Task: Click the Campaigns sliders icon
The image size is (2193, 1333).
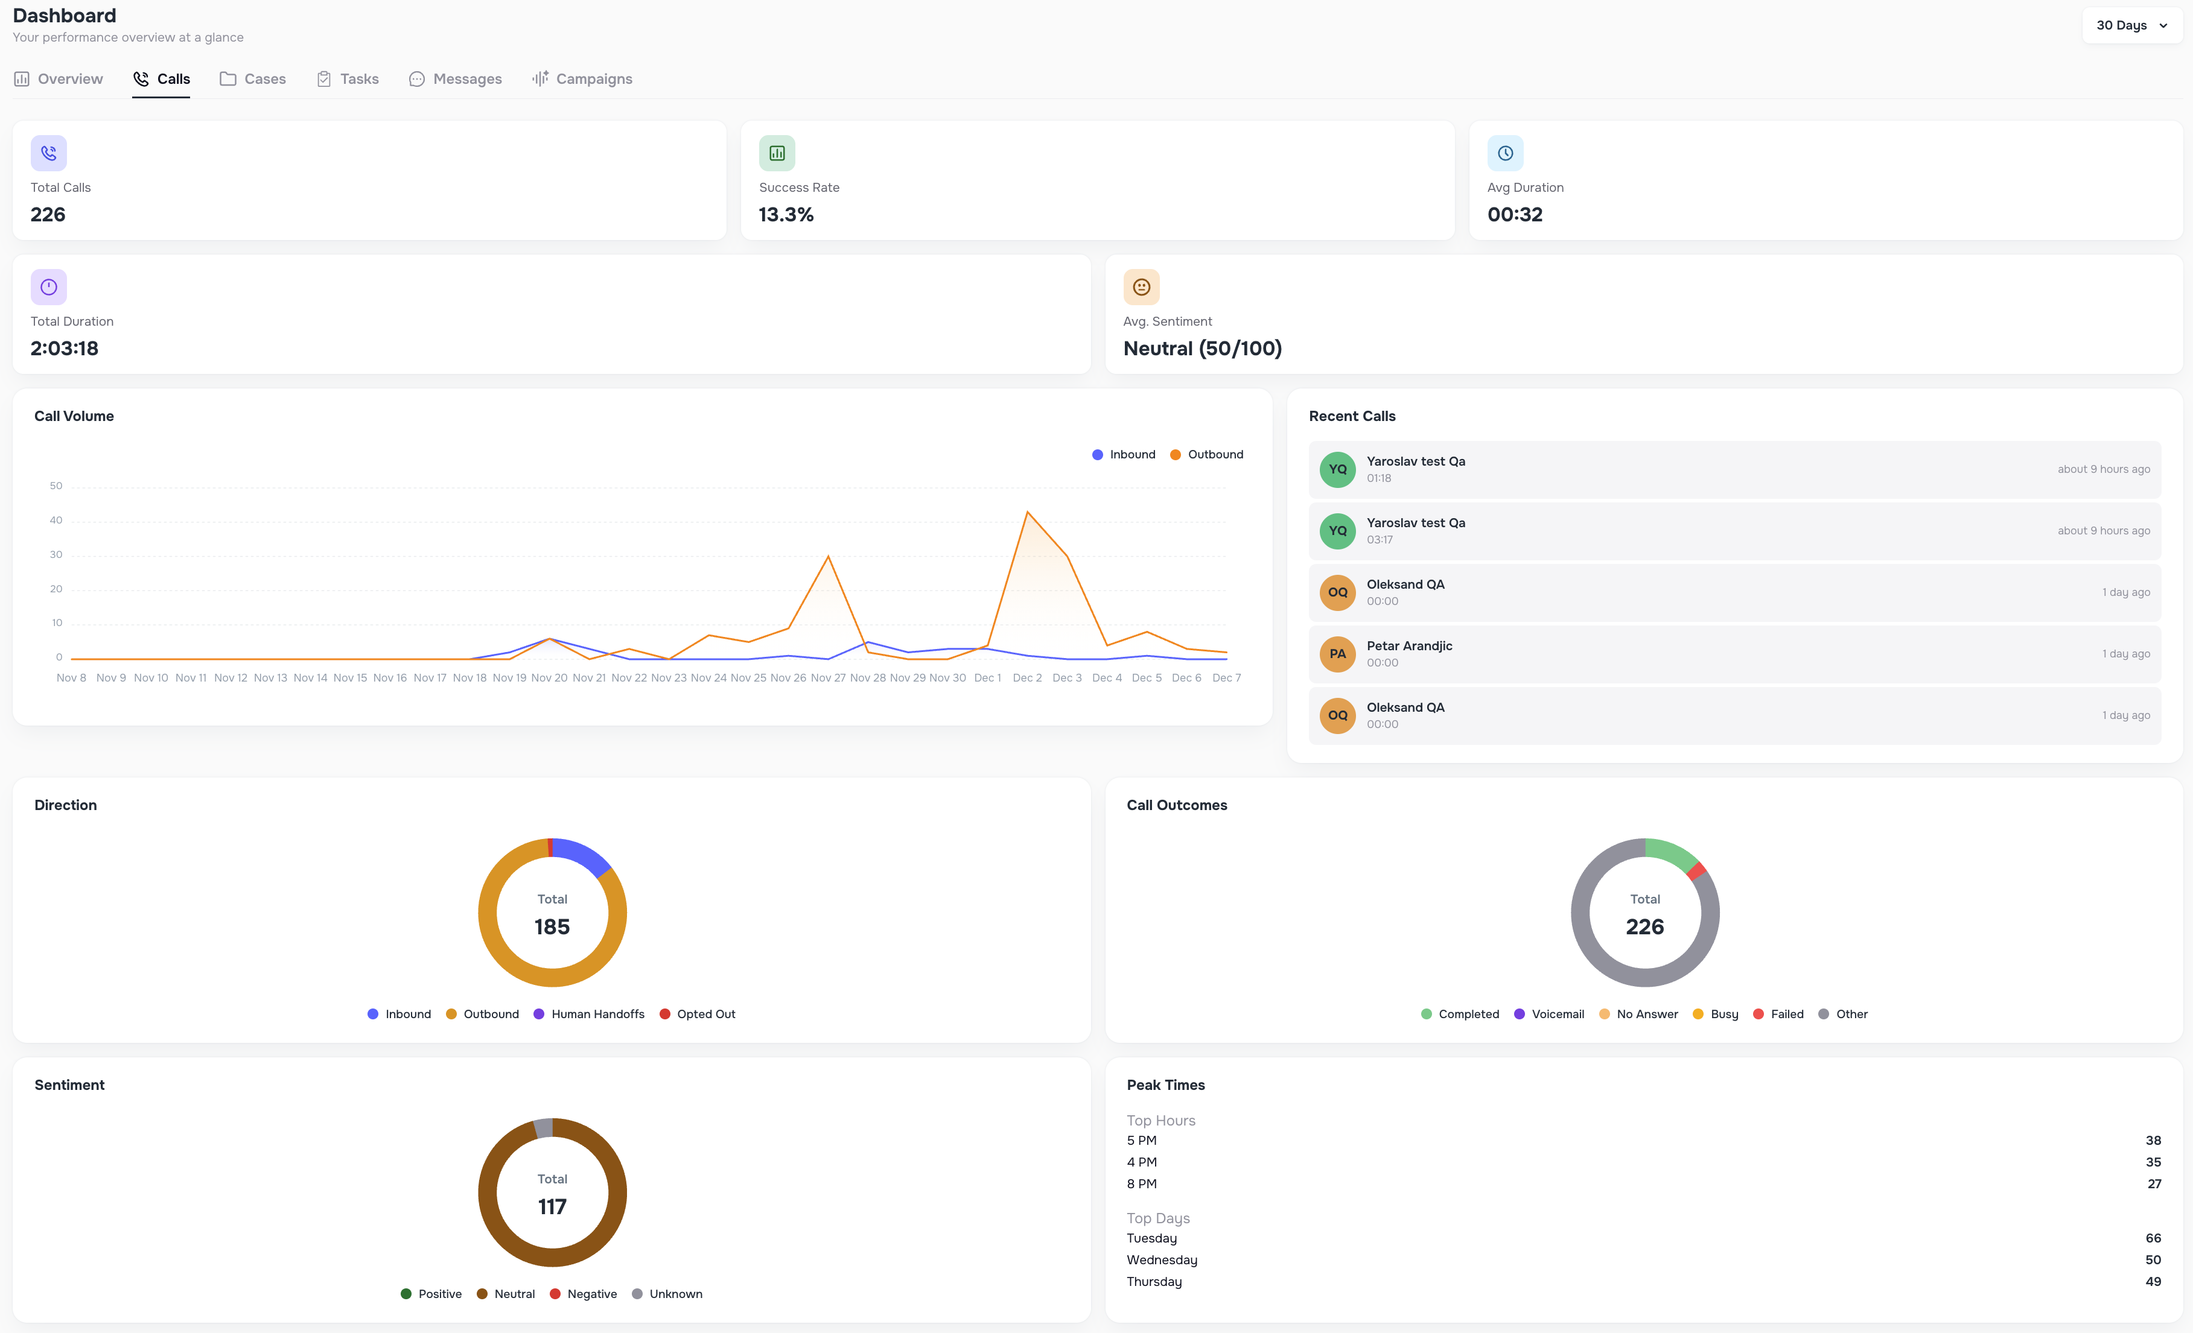Action: pyautogui.click(x=540, y=78)
